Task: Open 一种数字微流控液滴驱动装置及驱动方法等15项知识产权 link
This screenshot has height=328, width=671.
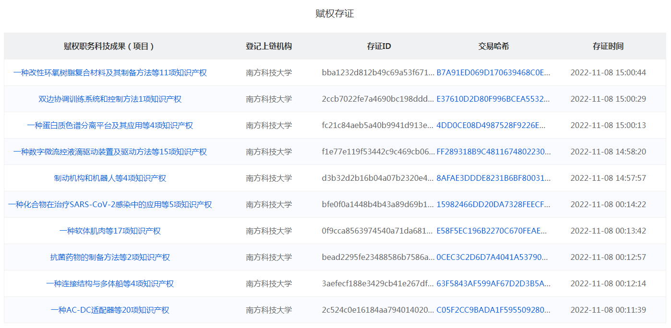Action: [x=110, y=152]
